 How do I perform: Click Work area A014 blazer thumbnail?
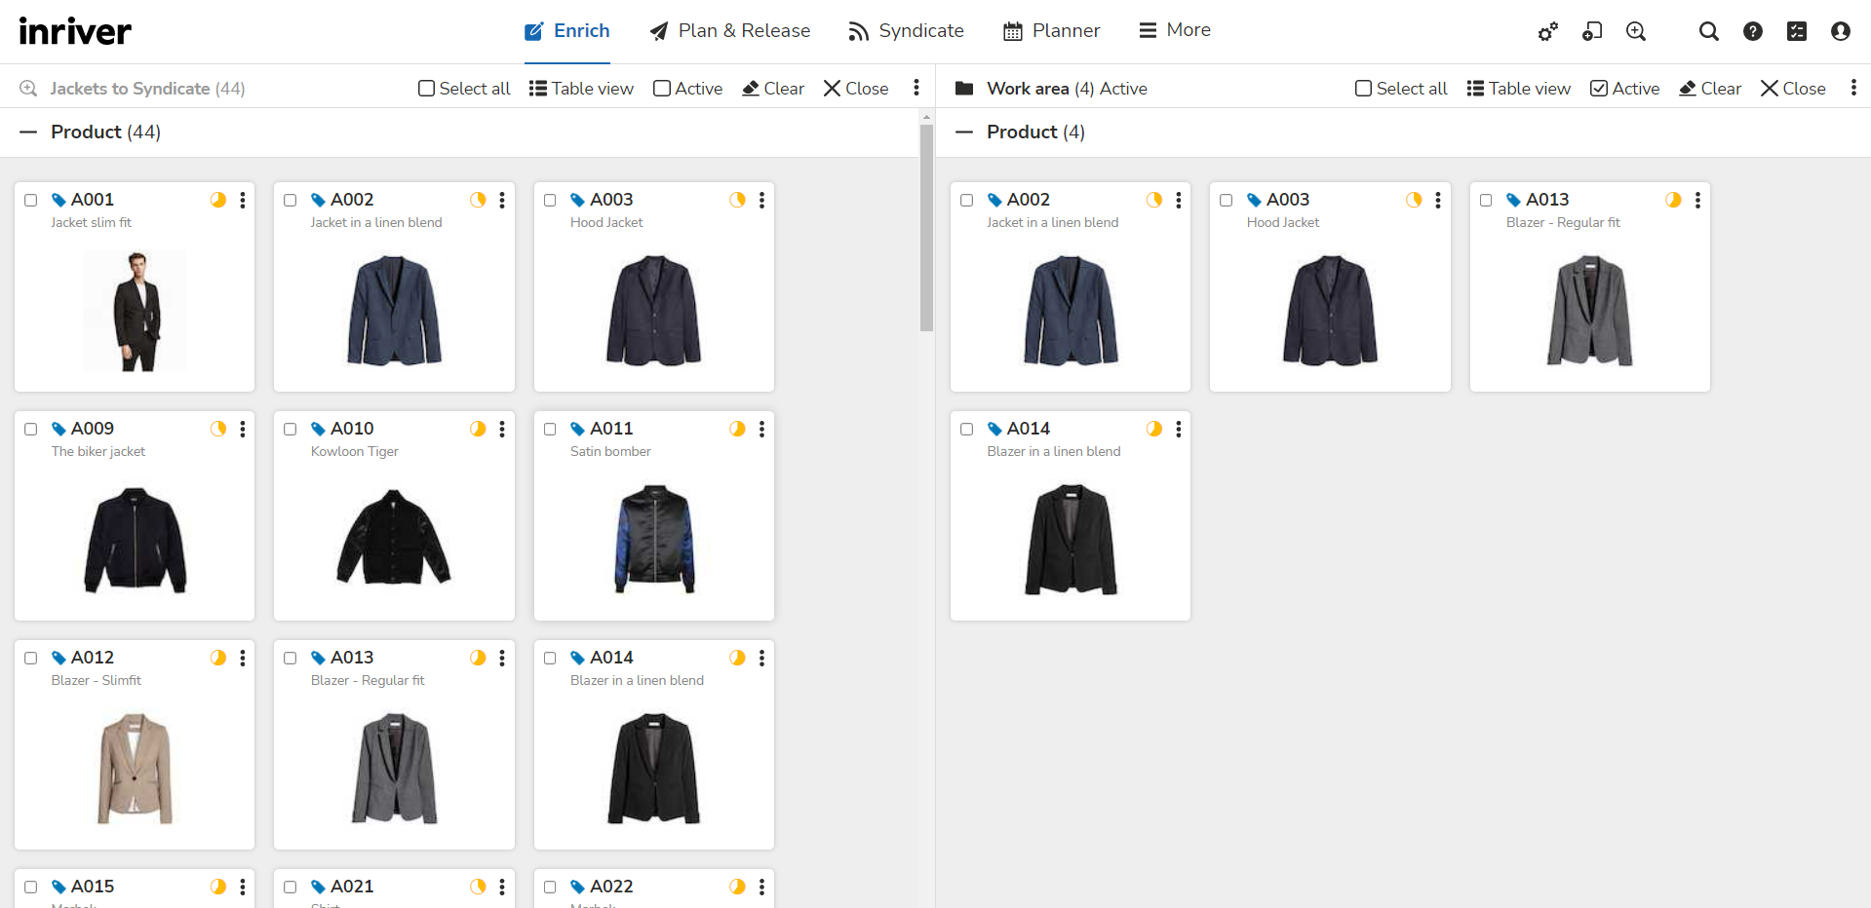tap(1071, 539)
